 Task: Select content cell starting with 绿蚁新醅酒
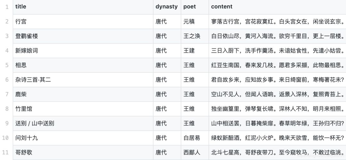click(277, 138)
